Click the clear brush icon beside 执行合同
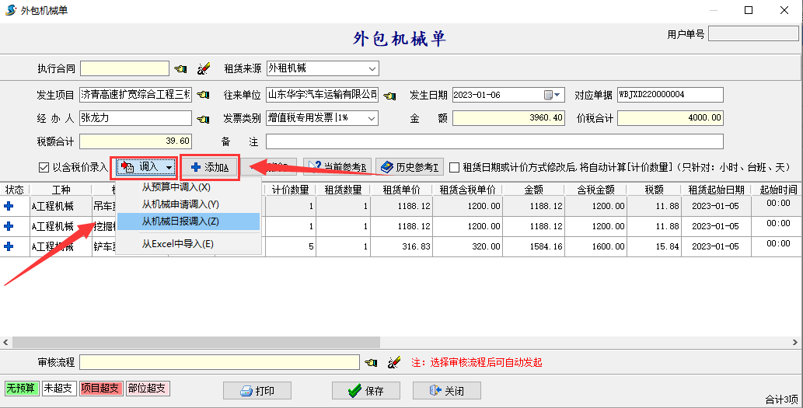The image size is (803, 408). click(204, 68)
